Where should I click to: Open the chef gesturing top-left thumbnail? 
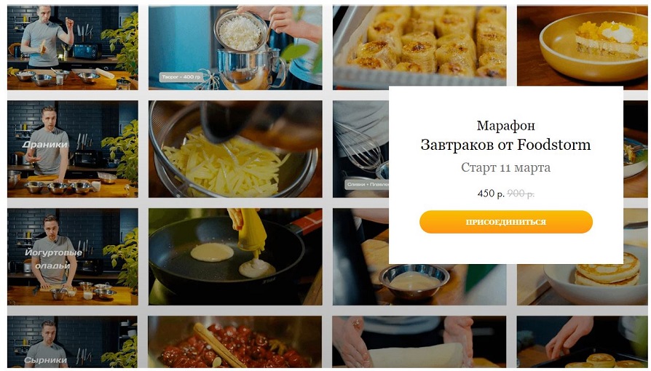(73, 47)
